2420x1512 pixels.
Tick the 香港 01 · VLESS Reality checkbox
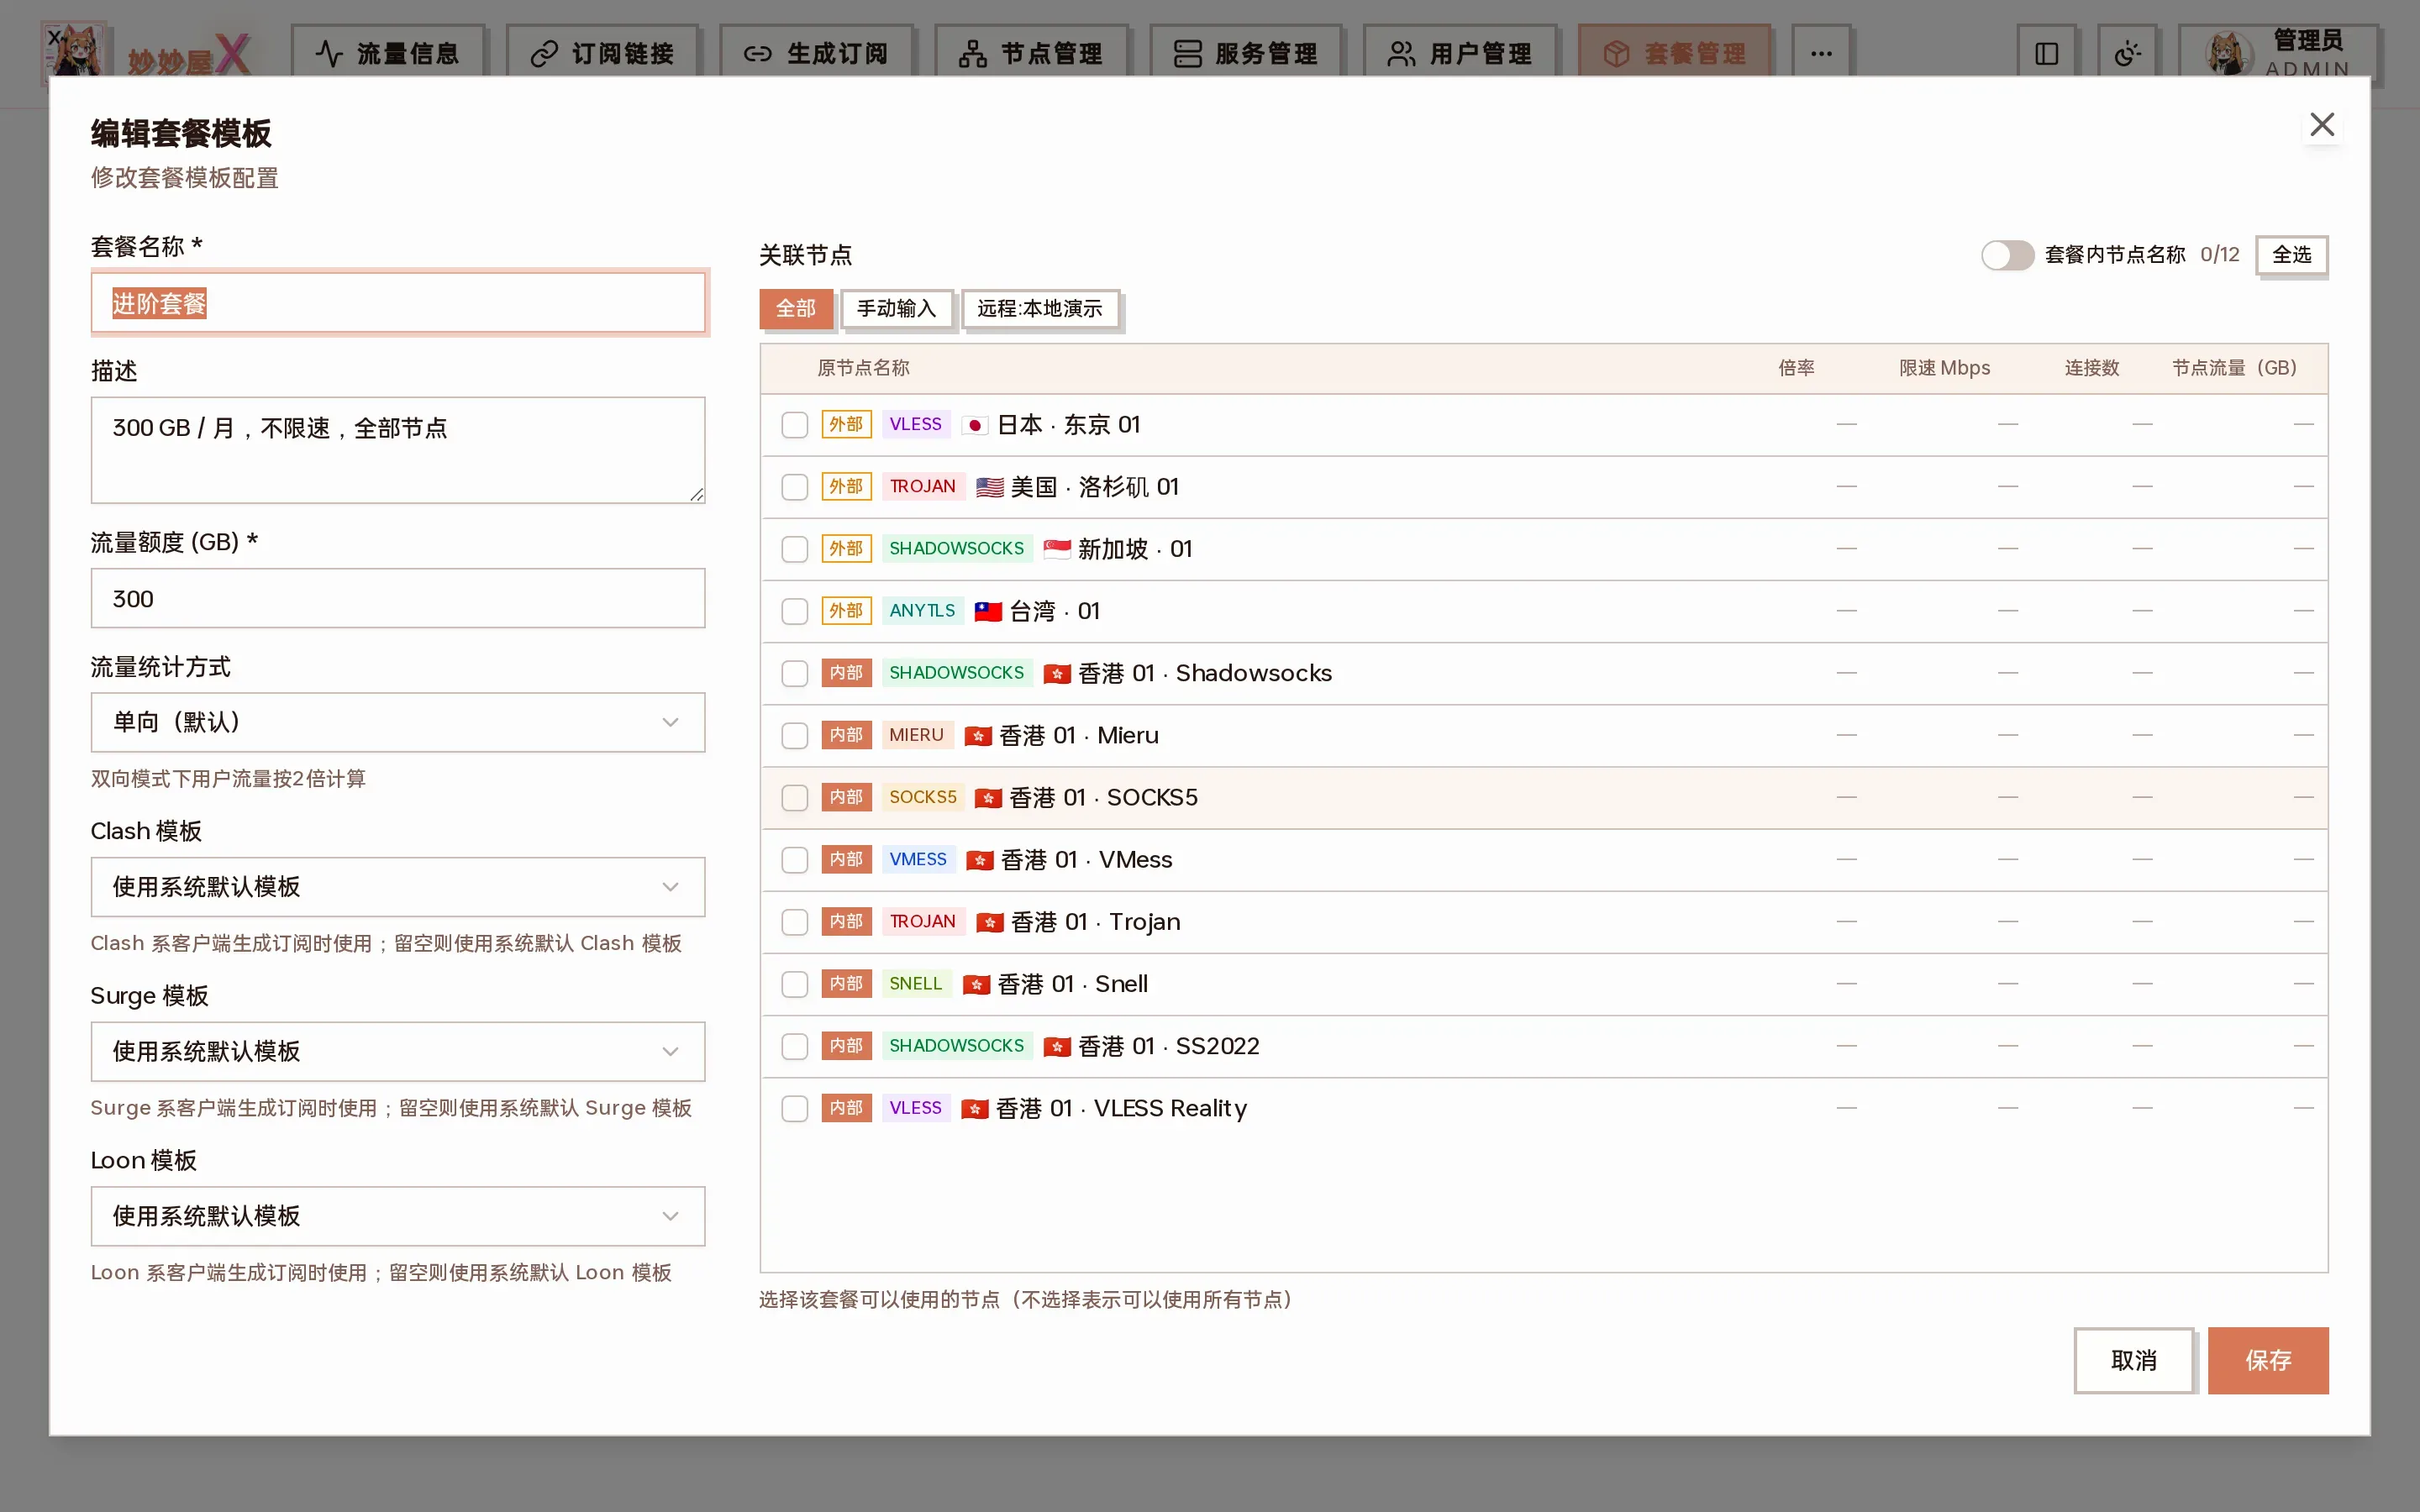(794, 1109)
